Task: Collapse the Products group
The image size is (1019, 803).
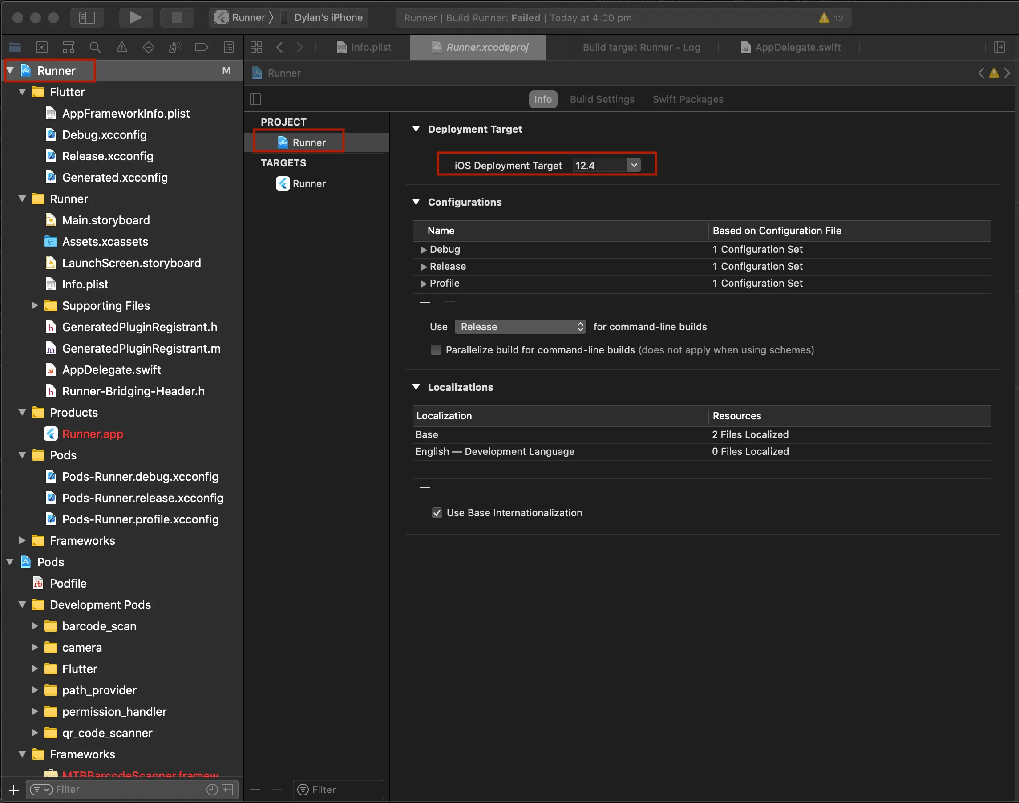Action: (22, 412)
